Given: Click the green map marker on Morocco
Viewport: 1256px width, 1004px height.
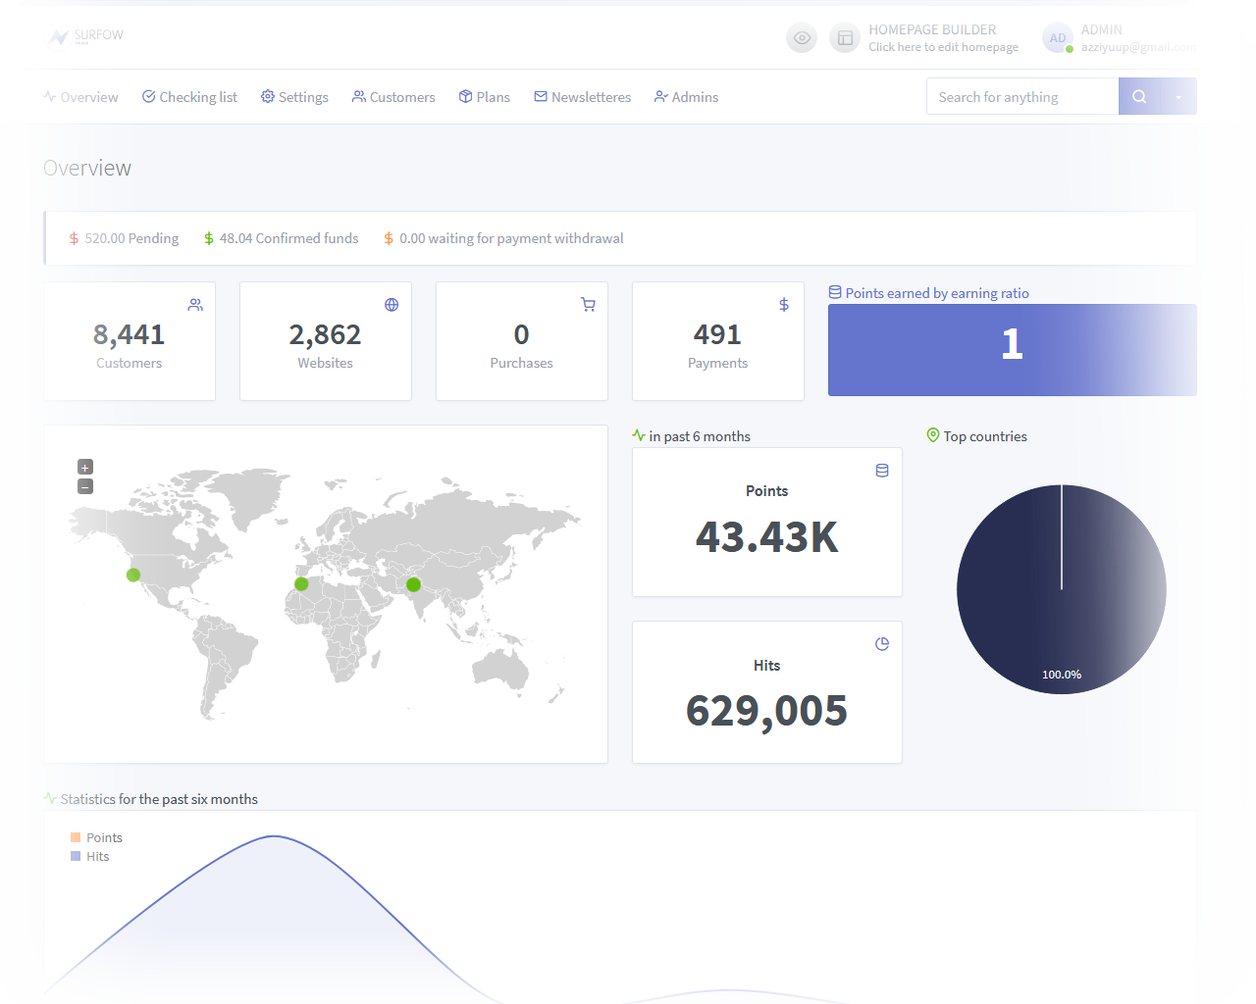Looking at the screenshot, I should point(301,583).
